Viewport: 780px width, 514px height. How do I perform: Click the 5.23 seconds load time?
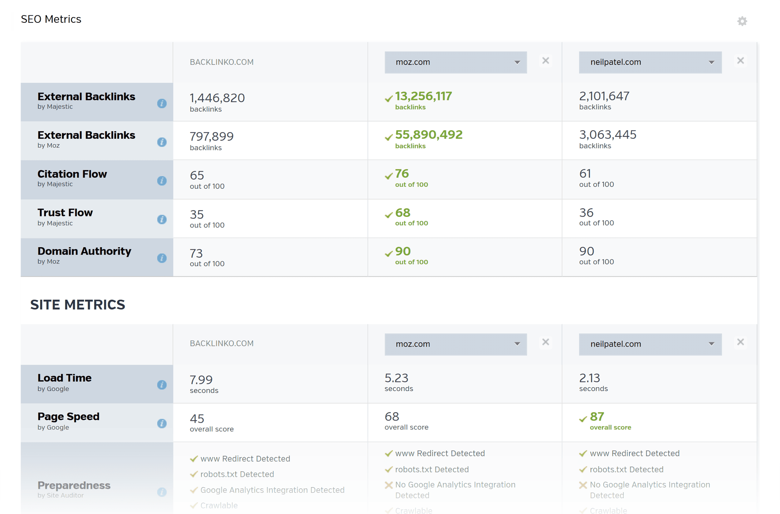click(397, 378)
